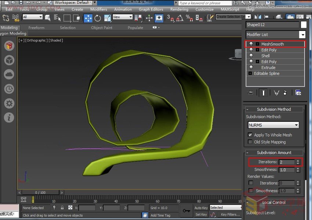312x220 pixels.
Task: Uncheck Apply To Whole Mesh
Action: pos(250,135)
